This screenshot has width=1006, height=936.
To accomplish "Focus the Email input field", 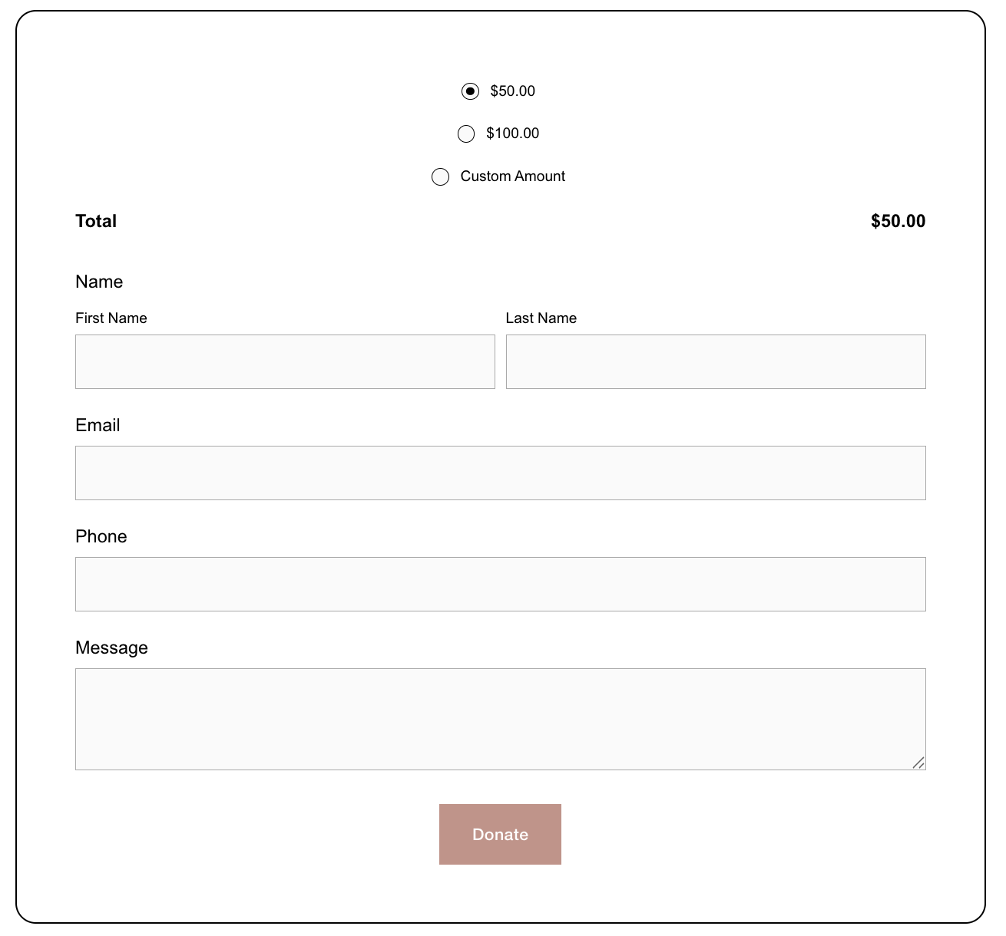I will tap(500, 473).
